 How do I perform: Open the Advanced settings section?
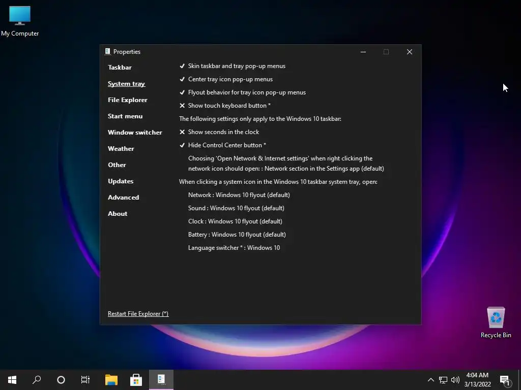tap(123, 198)
